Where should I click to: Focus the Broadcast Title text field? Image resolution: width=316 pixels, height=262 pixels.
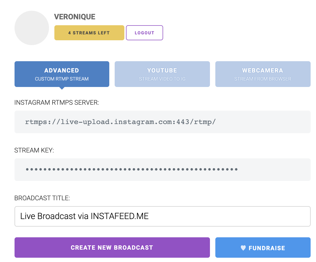coord(162,216)
